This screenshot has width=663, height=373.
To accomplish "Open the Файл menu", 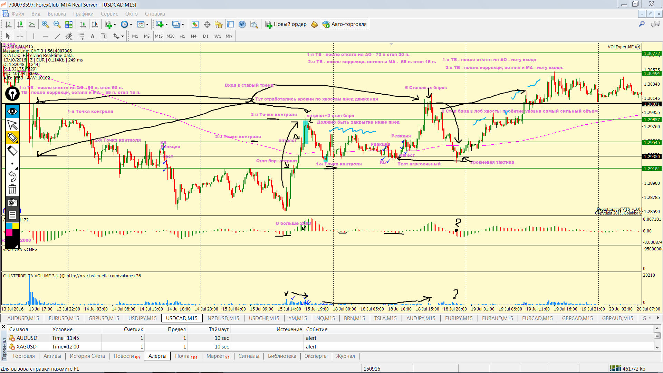I will tap(18, 14).
